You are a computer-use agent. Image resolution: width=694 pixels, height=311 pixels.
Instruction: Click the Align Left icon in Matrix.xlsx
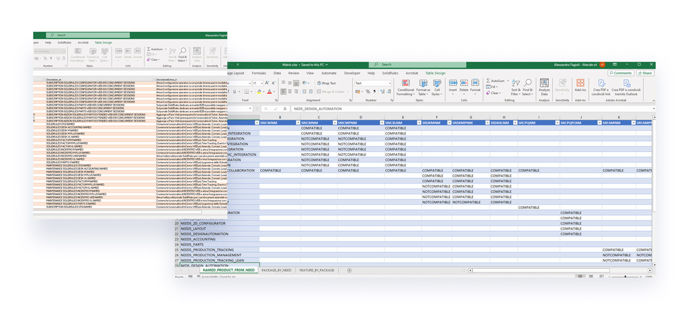pyautogui.click(x=283, y=92)
